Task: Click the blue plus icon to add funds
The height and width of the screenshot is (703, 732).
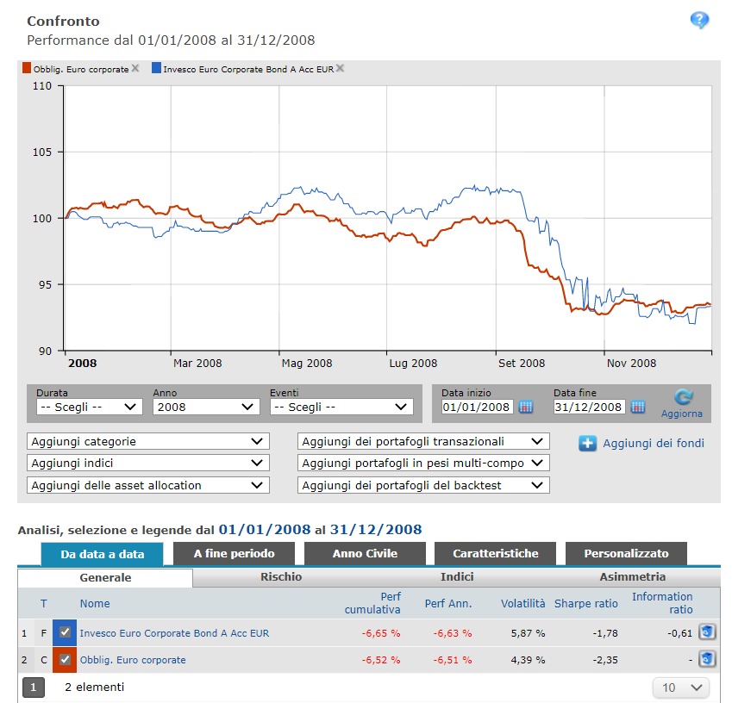Action: coord(587,444)
